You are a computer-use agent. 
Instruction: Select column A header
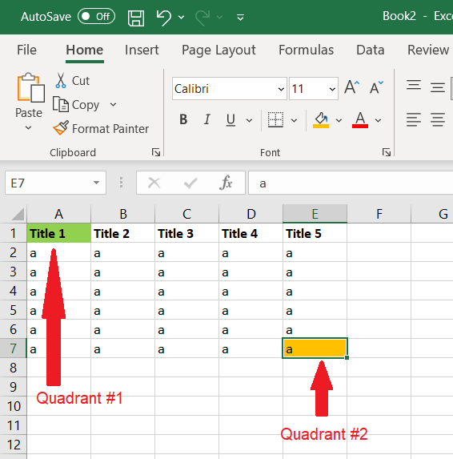tap(58, 214)
